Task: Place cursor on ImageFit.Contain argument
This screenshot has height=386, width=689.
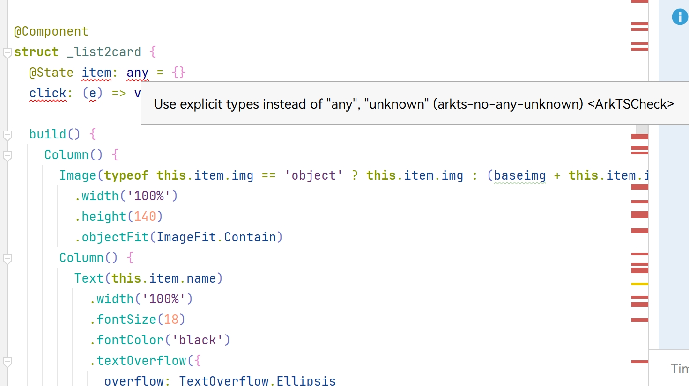Action: coord(216,238)
